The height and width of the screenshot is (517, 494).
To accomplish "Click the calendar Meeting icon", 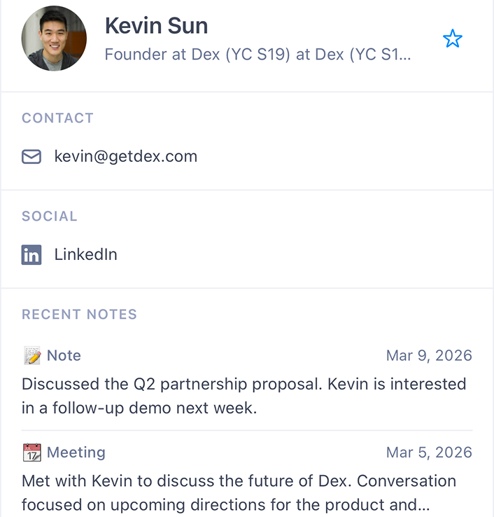I will (x=31, y=453).
